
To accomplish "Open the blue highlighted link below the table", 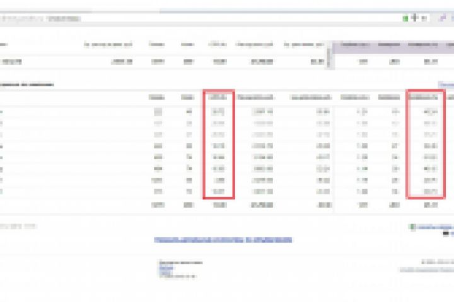I will click(x=223, y=240).
